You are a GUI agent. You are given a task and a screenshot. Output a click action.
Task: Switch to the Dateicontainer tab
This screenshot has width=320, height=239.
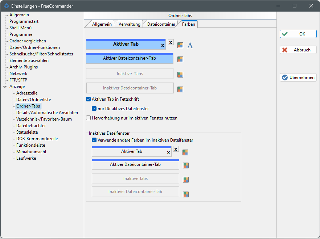[x=161, y=24]
